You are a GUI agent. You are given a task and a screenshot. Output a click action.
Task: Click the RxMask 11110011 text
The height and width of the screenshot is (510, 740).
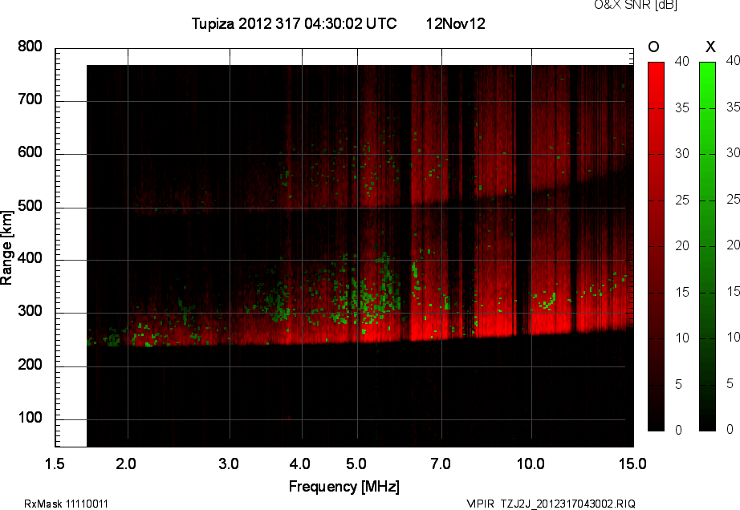67,504
